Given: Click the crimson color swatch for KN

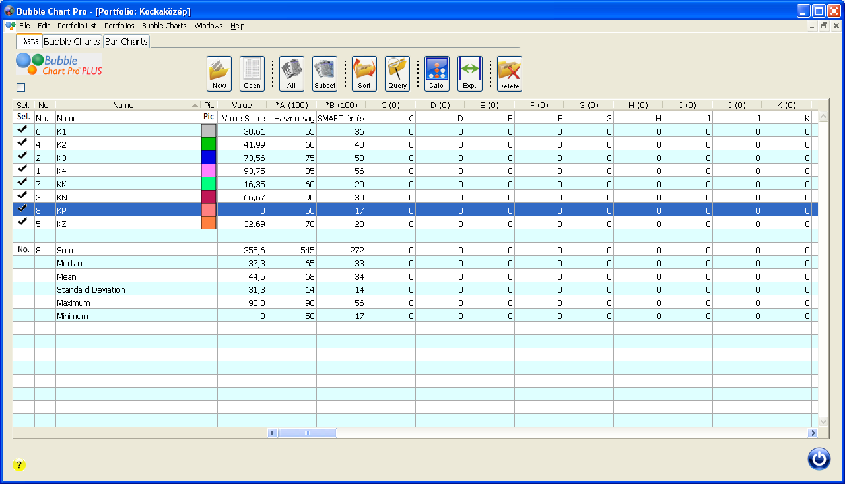Looking at the screenshot, I should point(209,197).
